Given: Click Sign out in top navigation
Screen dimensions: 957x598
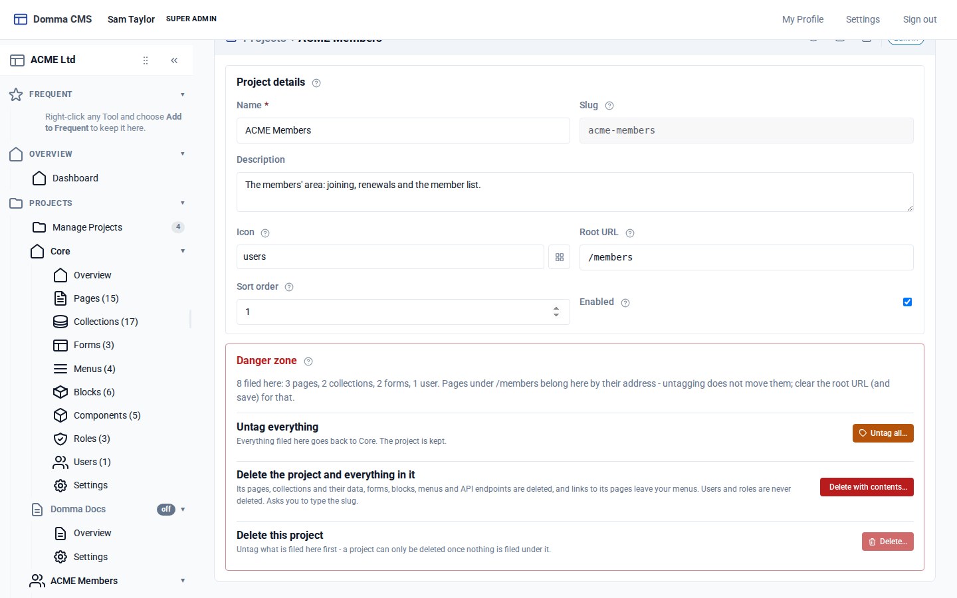Looking at the screenshot, I should (x=920, y=19).
